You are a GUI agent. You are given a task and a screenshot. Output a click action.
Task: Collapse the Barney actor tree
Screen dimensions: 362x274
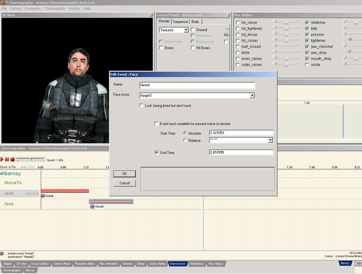(x=2, y=174)
